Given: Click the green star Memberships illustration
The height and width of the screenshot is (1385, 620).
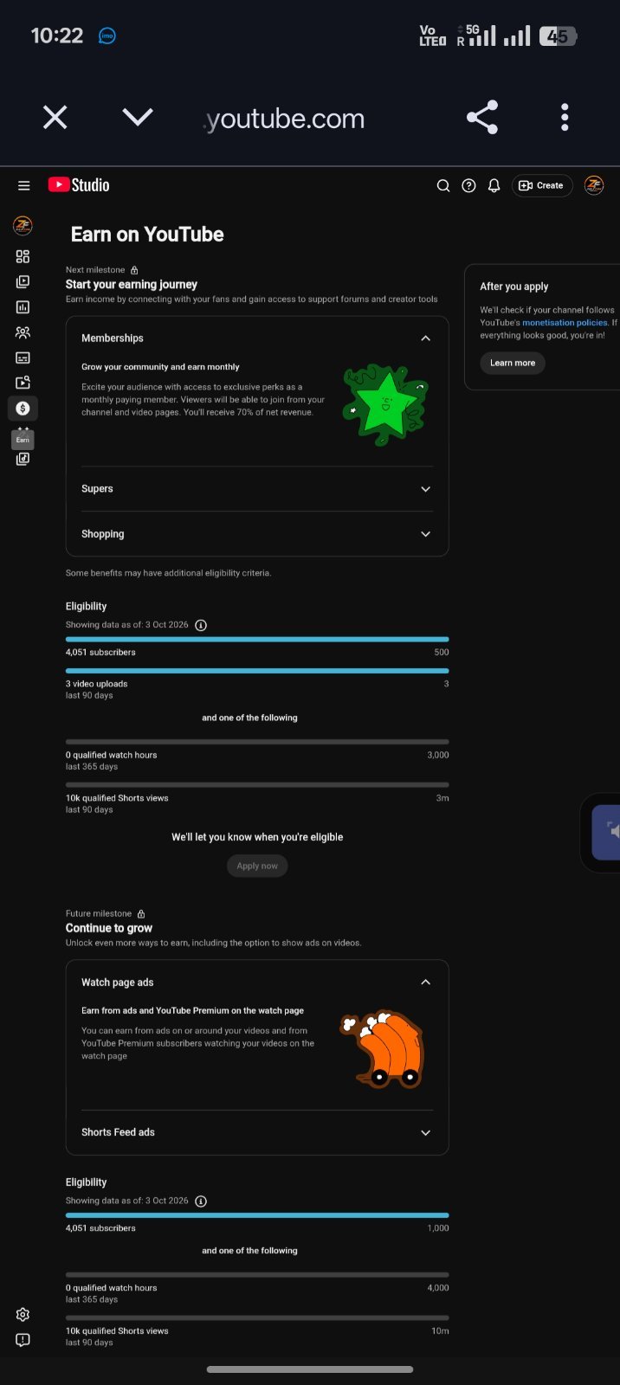Looking at the screenshot, I should click(x=385, y=404).
